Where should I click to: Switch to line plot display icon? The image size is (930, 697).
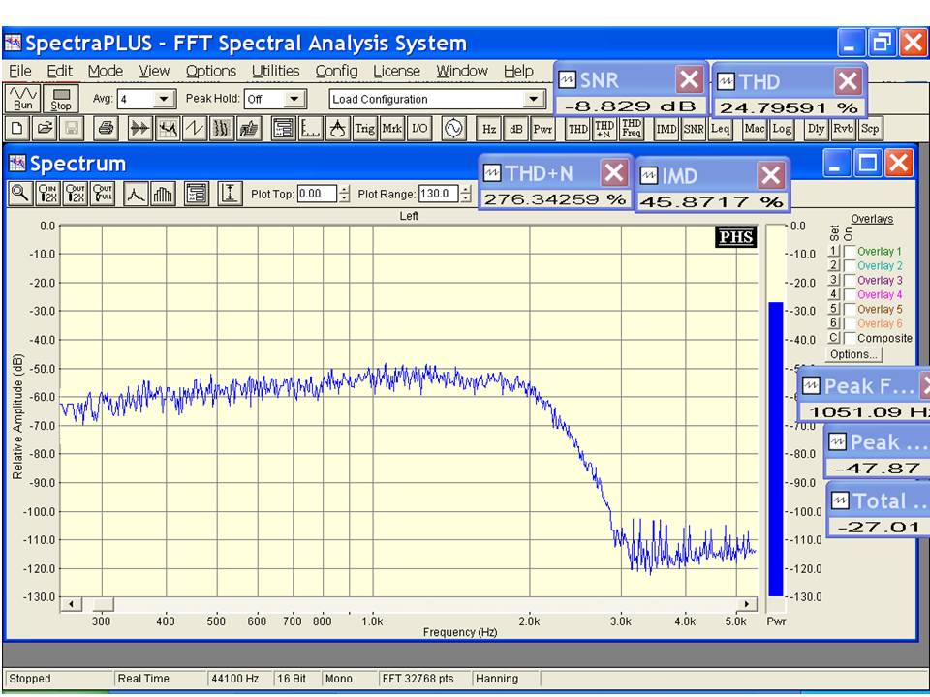pos(136,194)
